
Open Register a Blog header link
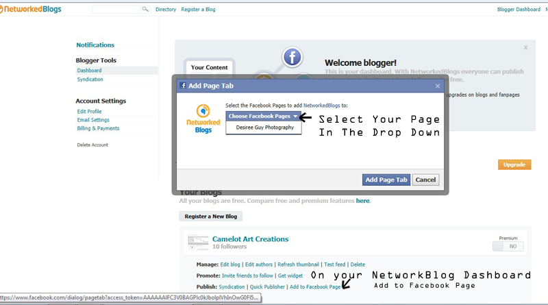[198, 10]
